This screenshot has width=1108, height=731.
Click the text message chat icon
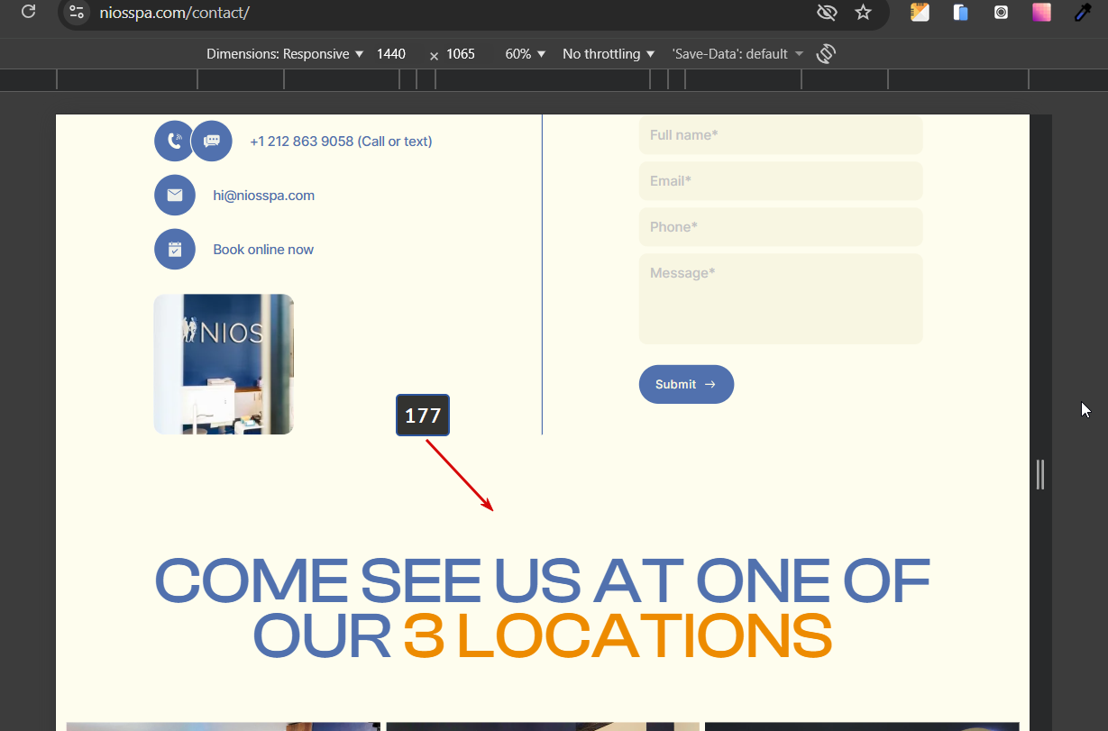(212, 141)
